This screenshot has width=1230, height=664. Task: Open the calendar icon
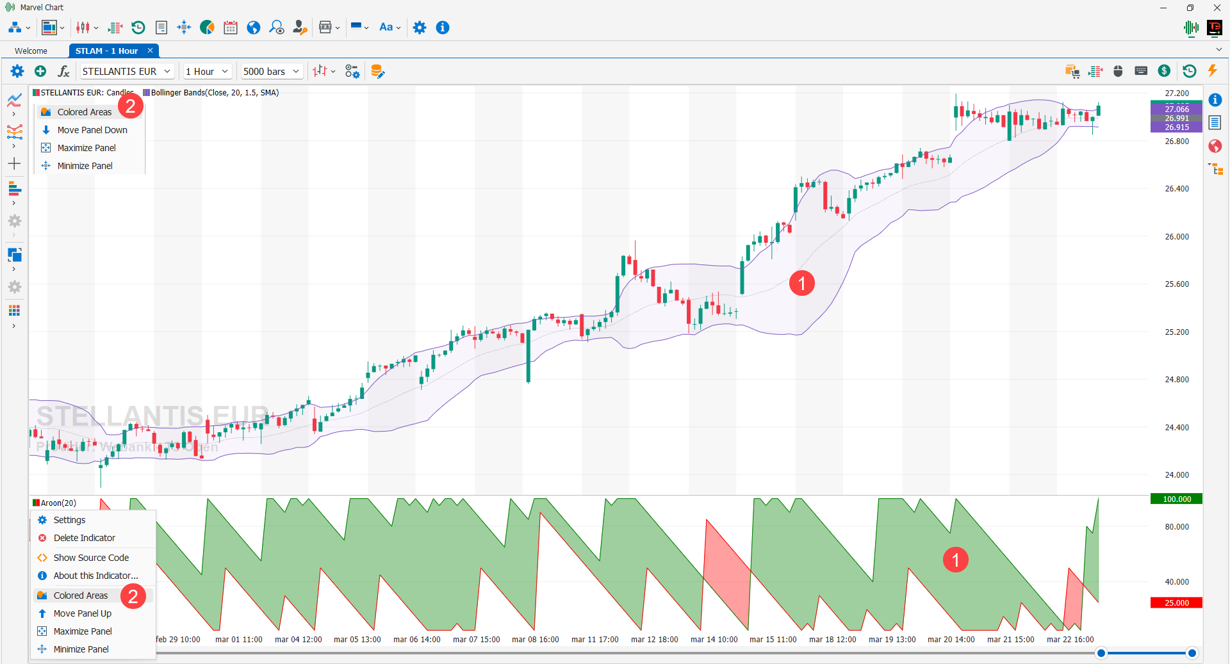pos(231,28)
